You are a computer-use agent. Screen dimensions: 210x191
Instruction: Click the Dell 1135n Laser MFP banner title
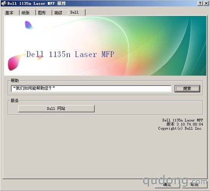point(70,54)
